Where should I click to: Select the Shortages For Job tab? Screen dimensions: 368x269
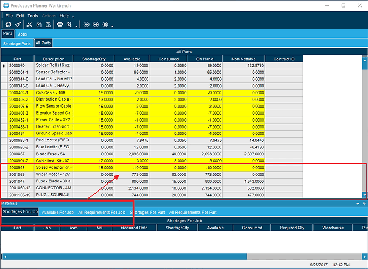[x=20, y=211]
